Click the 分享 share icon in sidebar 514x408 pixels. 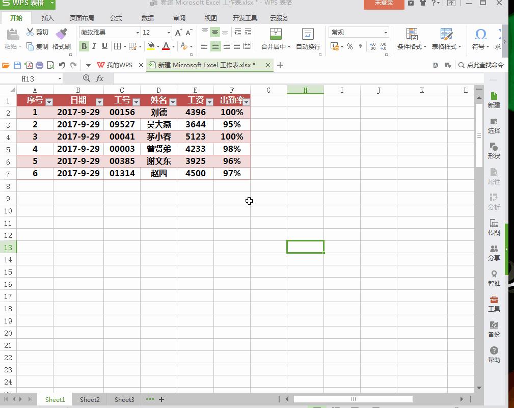[x=494, y=253]
